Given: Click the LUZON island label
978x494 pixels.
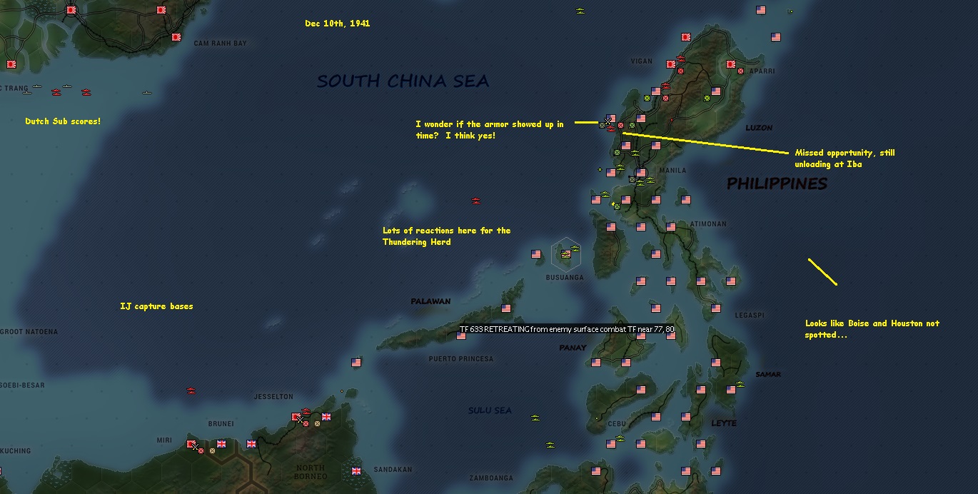Looking at the screenshot, I should coord(759,128).
